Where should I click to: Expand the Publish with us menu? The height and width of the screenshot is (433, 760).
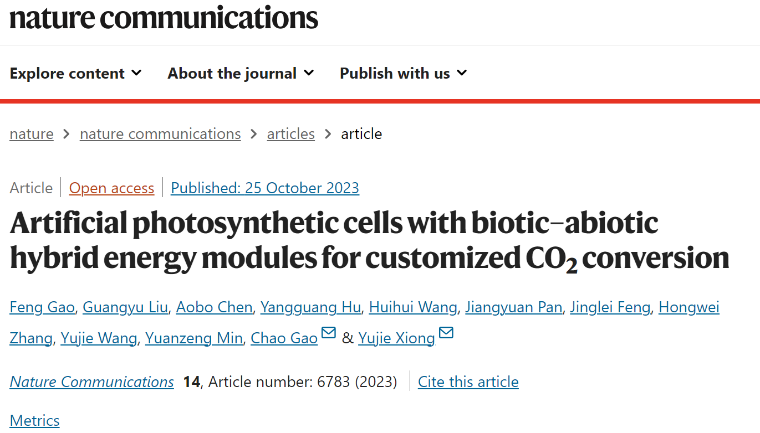pos(404,73)
